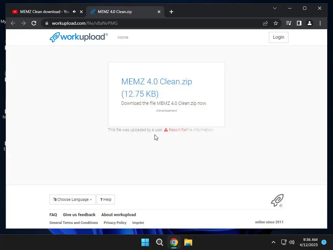Bookmark this page with the star icon

[276, 23]
